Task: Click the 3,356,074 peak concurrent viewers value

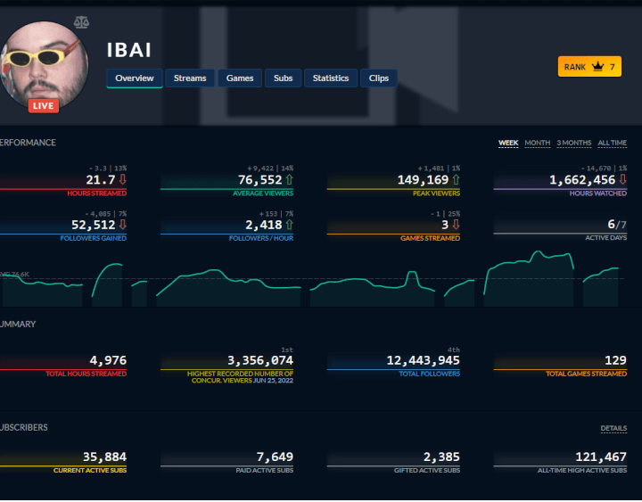Action: 260,360
